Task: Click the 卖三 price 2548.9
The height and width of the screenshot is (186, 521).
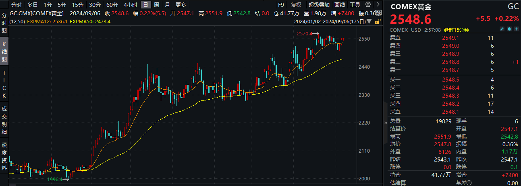Action: (x=450, y=54)
